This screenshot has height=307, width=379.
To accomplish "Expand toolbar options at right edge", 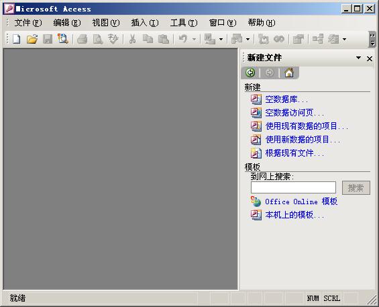I will 372,40.
